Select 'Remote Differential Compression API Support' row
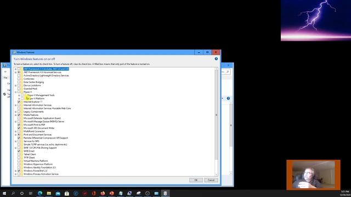 coord(46,138)
